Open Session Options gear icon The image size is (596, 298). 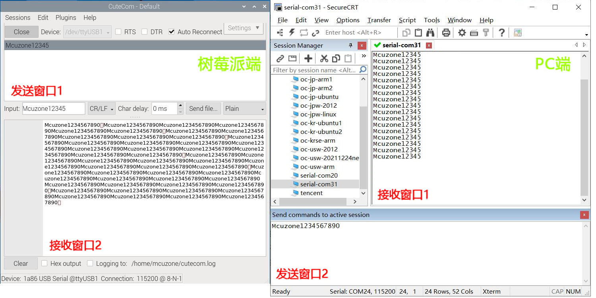click(x=462, y=33)
